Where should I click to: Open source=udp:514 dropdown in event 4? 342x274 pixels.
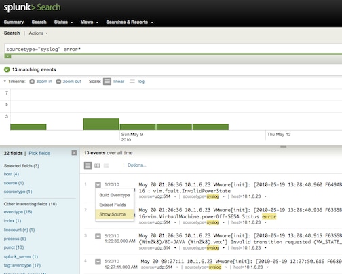click(x=177, y=267)
